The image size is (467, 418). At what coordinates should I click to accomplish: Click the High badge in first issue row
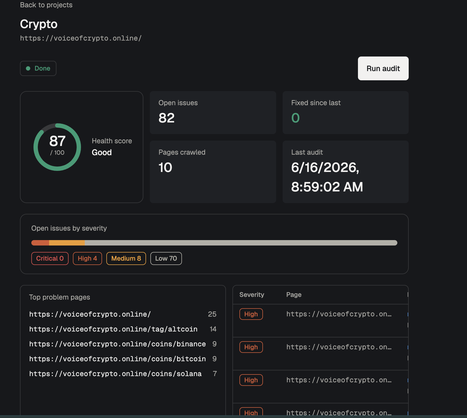click(251, 314)
